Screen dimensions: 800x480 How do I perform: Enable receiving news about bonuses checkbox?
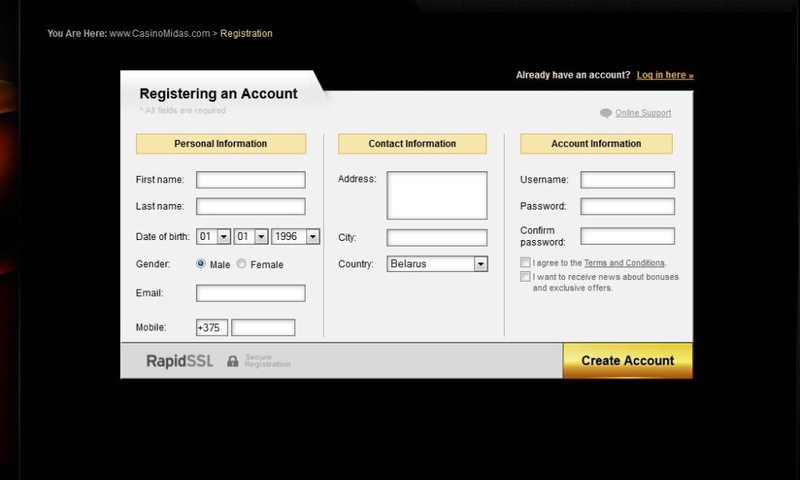click(525, 277)
